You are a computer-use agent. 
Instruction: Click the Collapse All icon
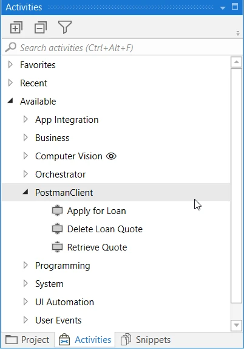41,27
